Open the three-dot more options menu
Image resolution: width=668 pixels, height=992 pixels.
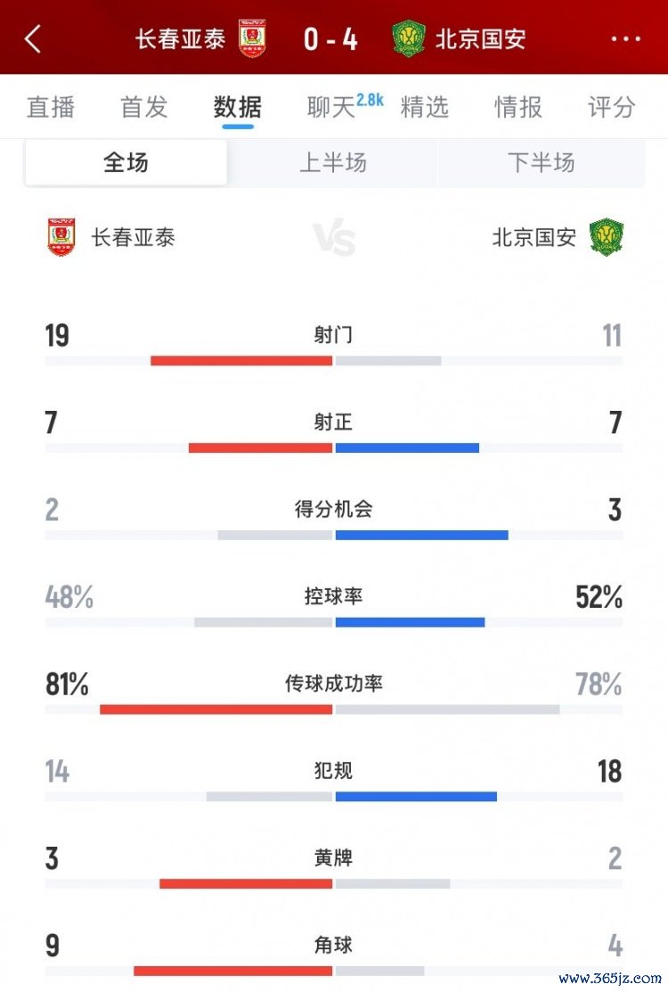click(625, 39)
